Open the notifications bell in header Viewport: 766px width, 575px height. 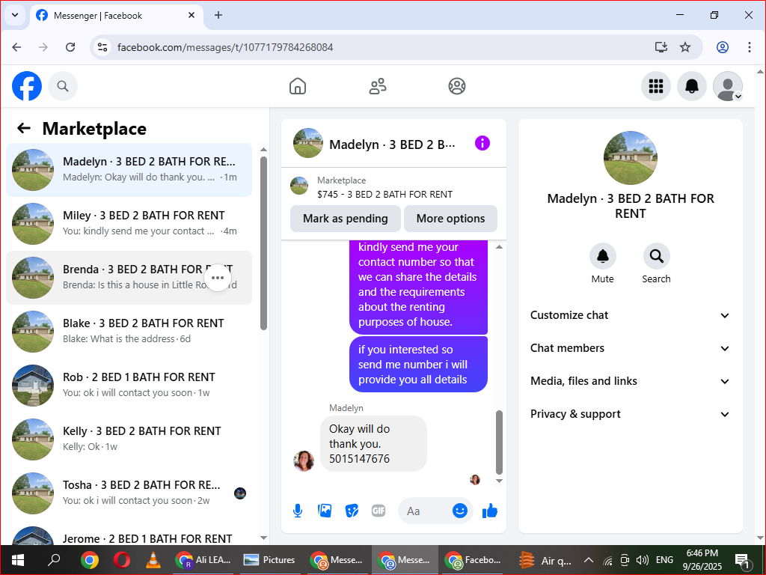tap(692, 86)
